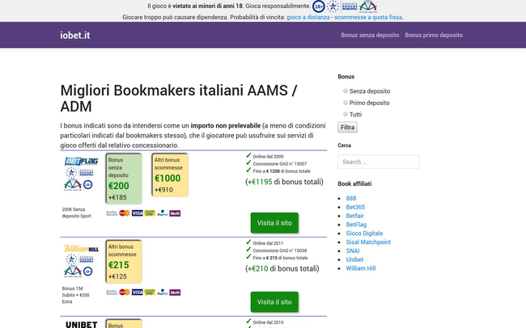Open the Unibet affiliate link in the sidebar
Viewport: 526px width, 328px height.
(x=354, y=259)
